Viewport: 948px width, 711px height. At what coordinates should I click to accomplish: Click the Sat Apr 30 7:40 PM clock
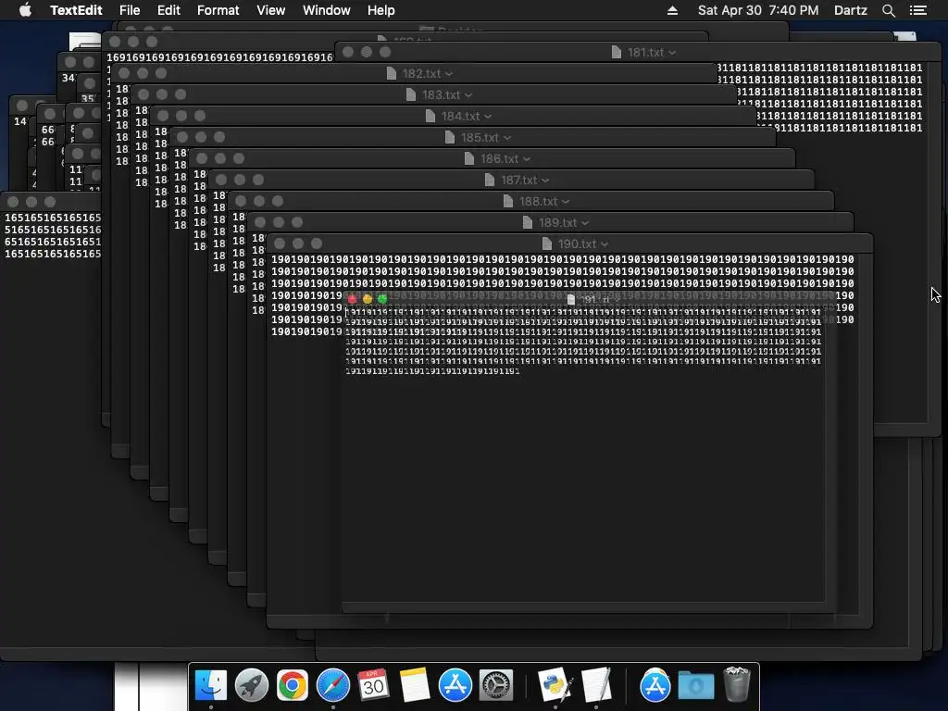758,10
